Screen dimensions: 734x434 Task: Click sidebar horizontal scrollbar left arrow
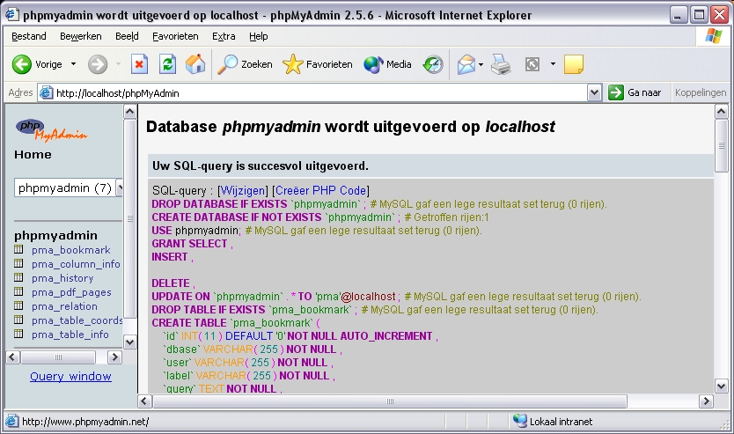pos(12,357)
